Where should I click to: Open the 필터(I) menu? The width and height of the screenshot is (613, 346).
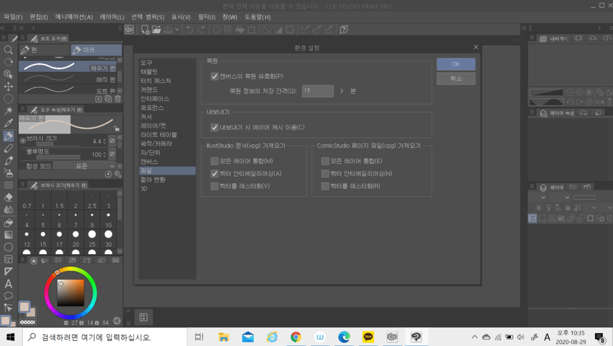click(x=206, y=17)
